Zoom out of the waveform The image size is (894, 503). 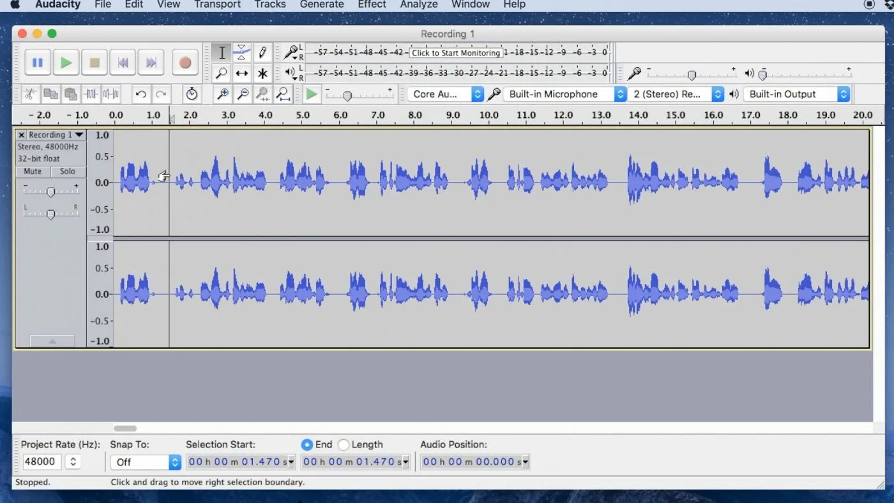click(243, 94)
